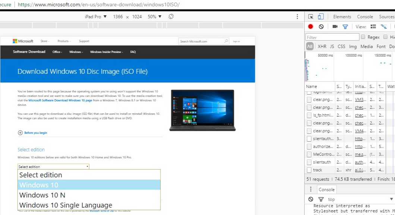This screenshot has height=215, width=395.
Task: Switch to the Console tab in top bar
Action: [x=365, y=17]
